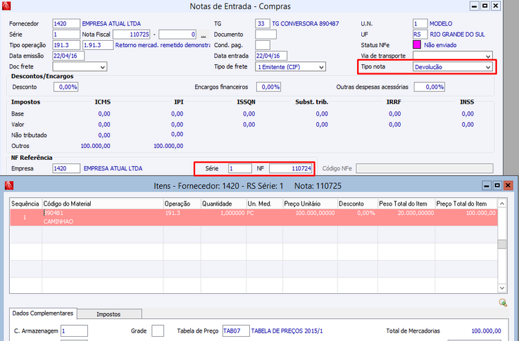Screen dimensions: 519x341
Task: Click the Fornecedor code input field
Action: coord(66,24)
